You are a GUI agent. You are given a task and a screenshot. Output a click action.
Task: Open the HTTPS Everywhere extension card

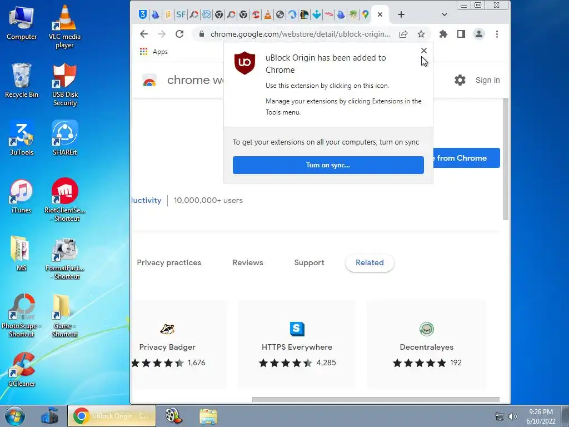[x=297, y=344]
